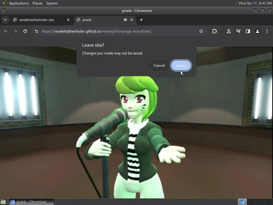Click show desktop icon in bottom panel
273x205 pixels.
tap(3, 202)
